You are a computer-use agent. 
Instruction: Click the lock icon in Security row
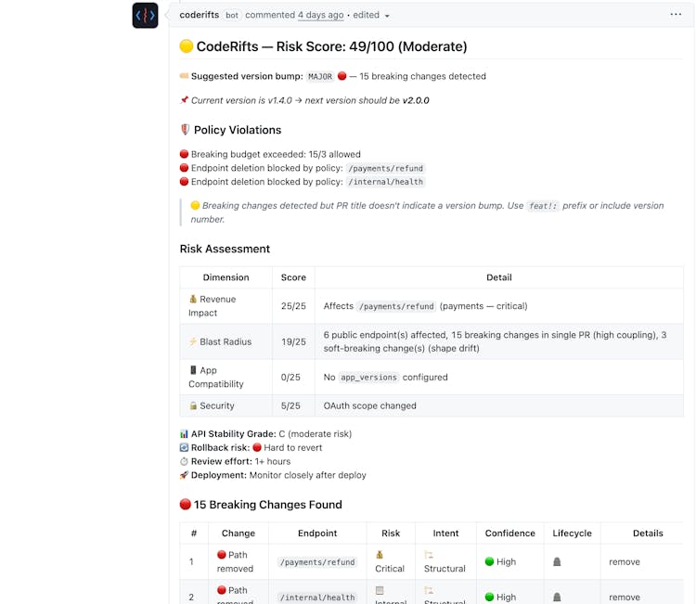pos(193,405)
